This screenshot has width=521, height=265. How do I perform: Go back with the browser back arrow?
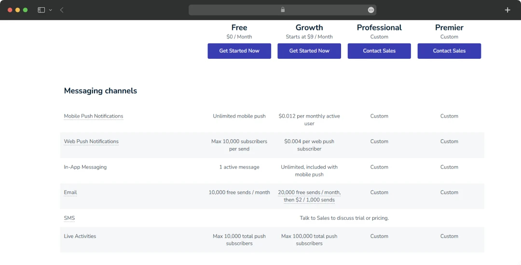[x=62, y=10]
